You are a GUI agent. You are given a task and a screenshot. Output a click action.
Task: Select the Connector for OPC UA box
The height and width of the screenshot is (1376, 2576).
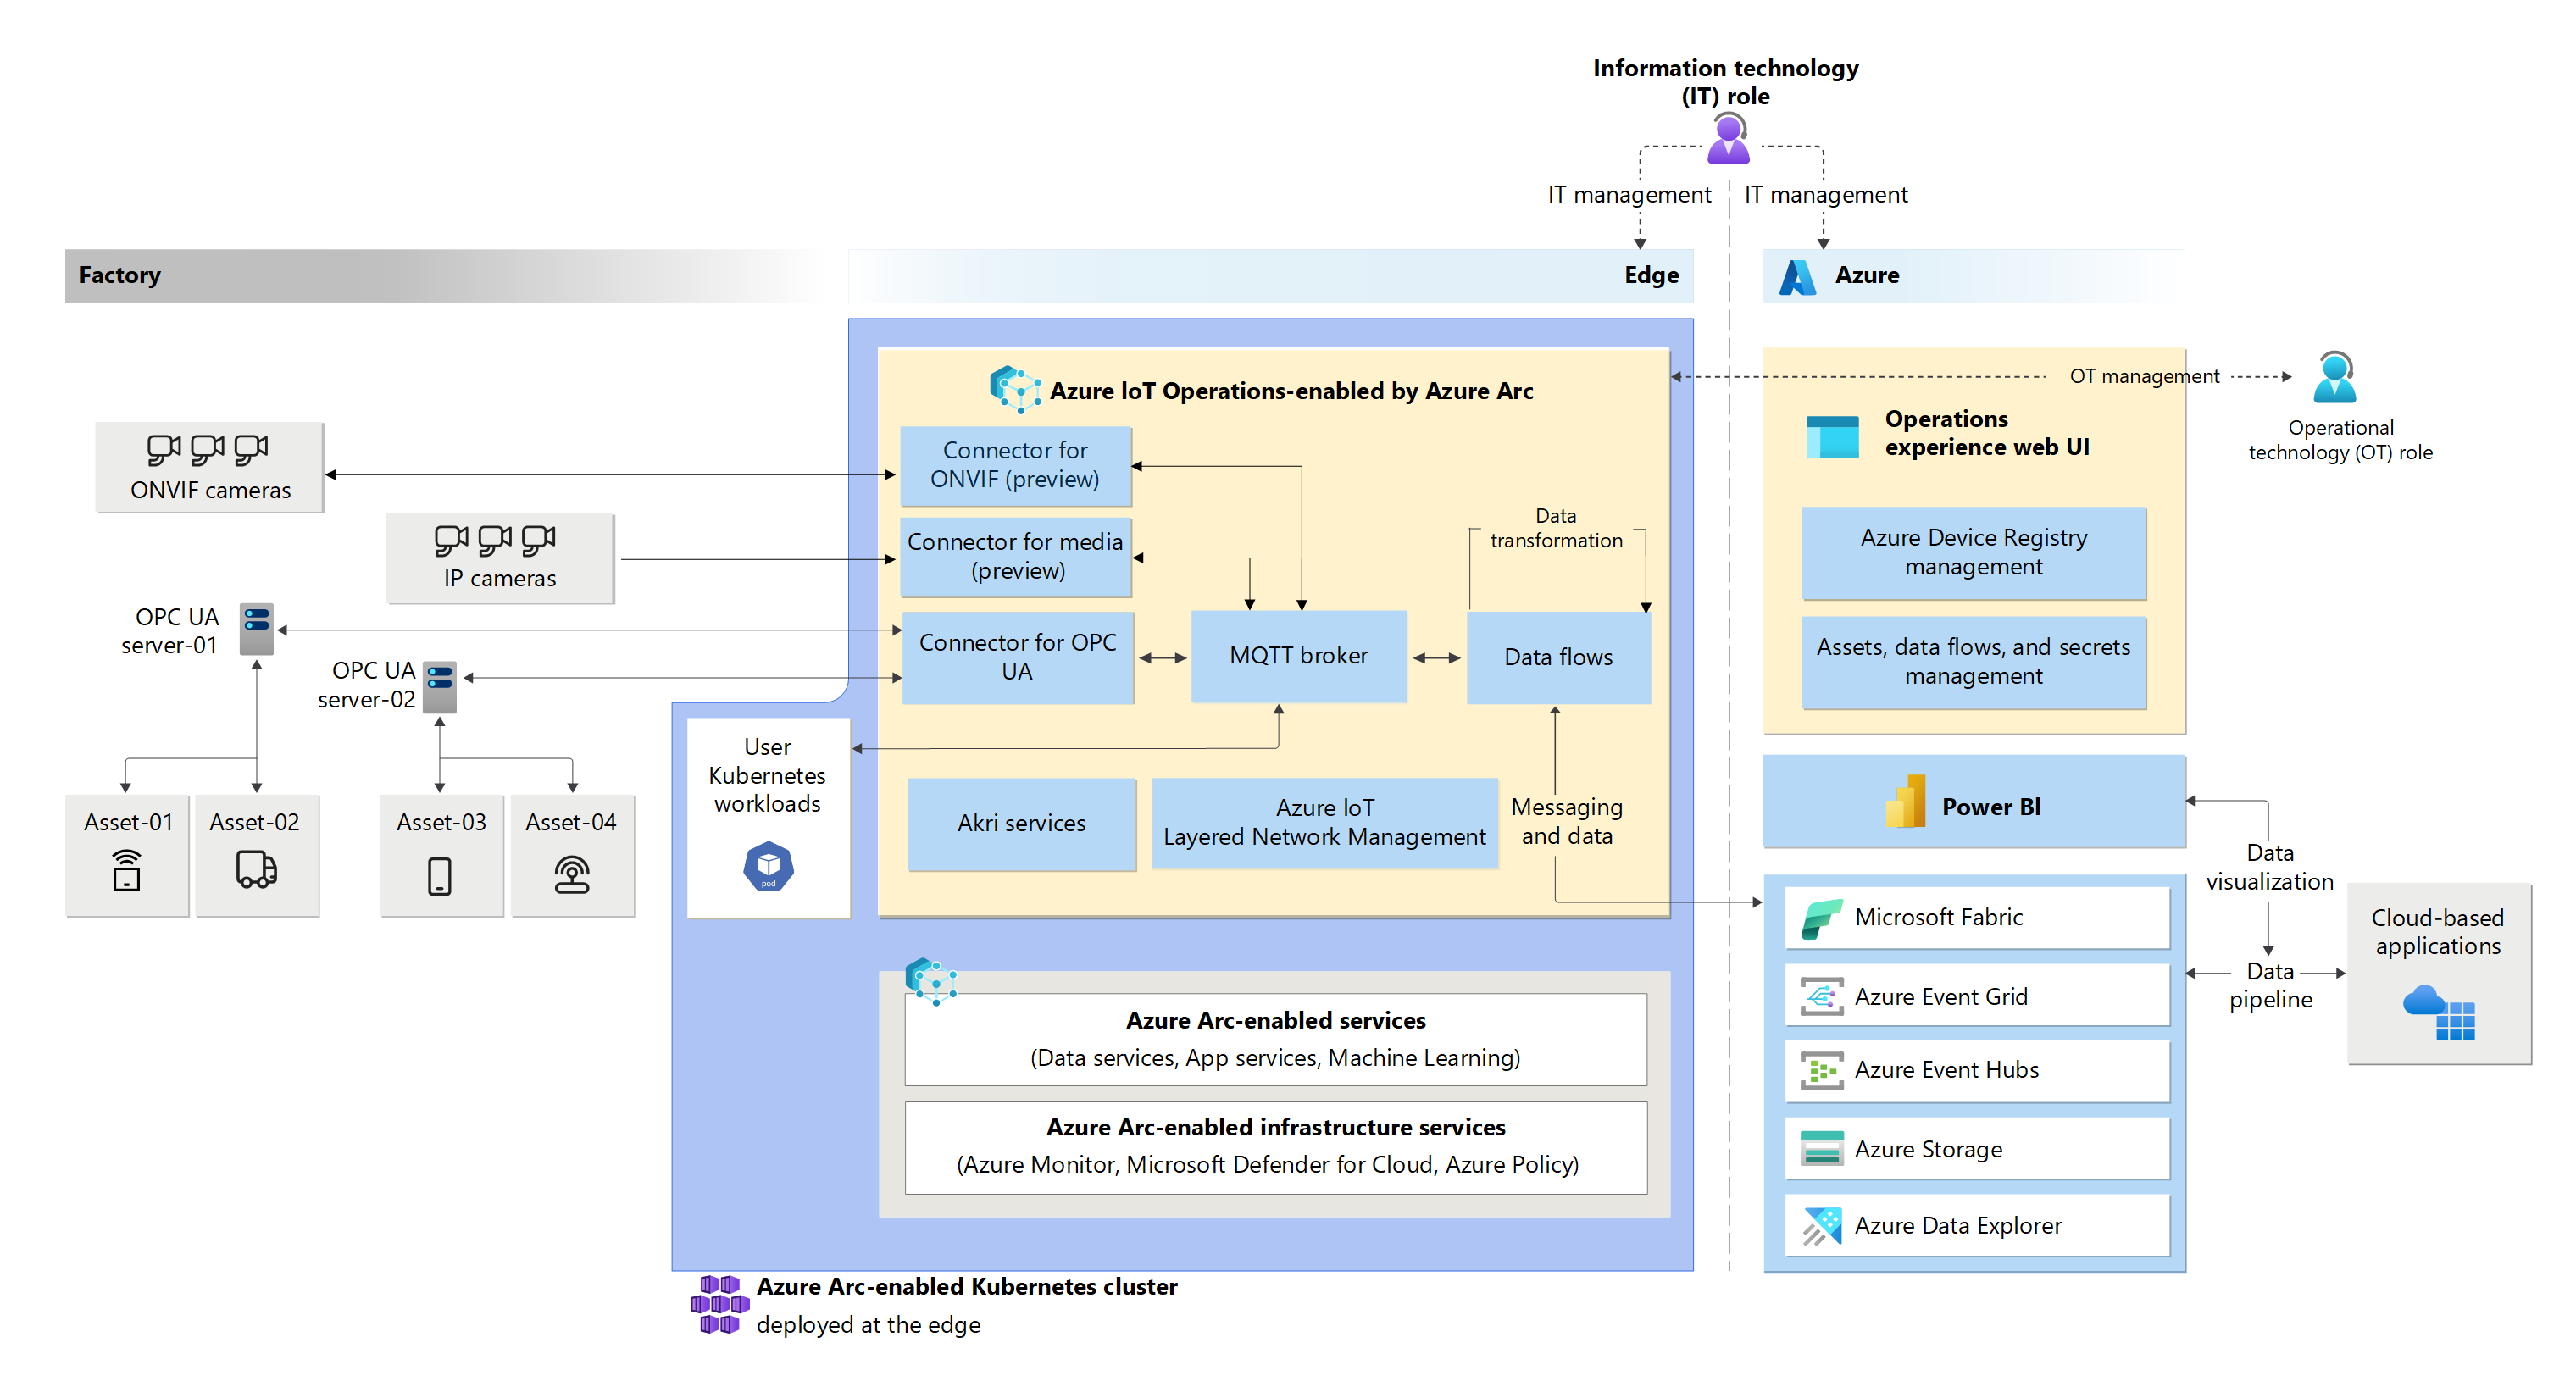(1017, 658)
